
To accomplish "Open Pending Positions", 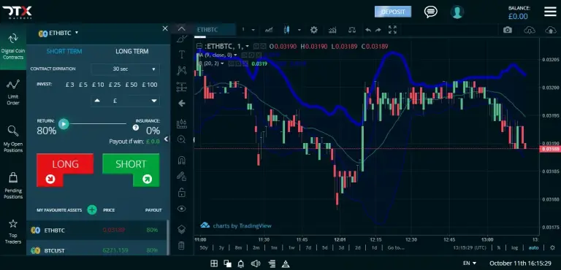I will click(x=13, y=185).
